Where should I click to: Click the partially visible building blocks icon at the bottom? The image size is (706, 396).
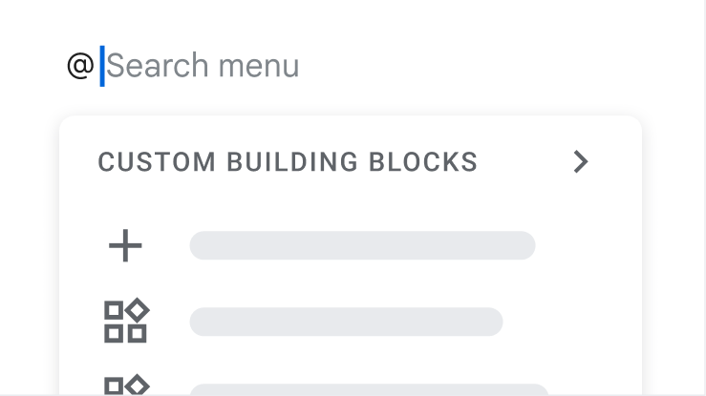tap(125, 386)
